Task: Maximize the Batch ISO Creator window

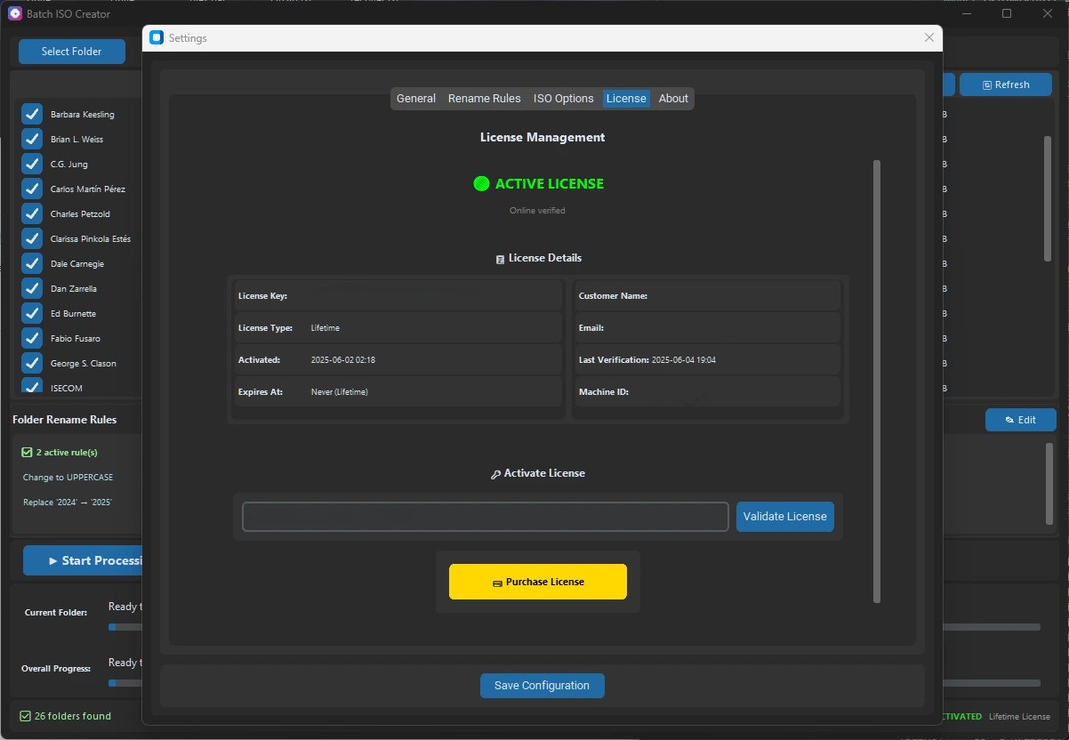Action: tap(1007, 13)
